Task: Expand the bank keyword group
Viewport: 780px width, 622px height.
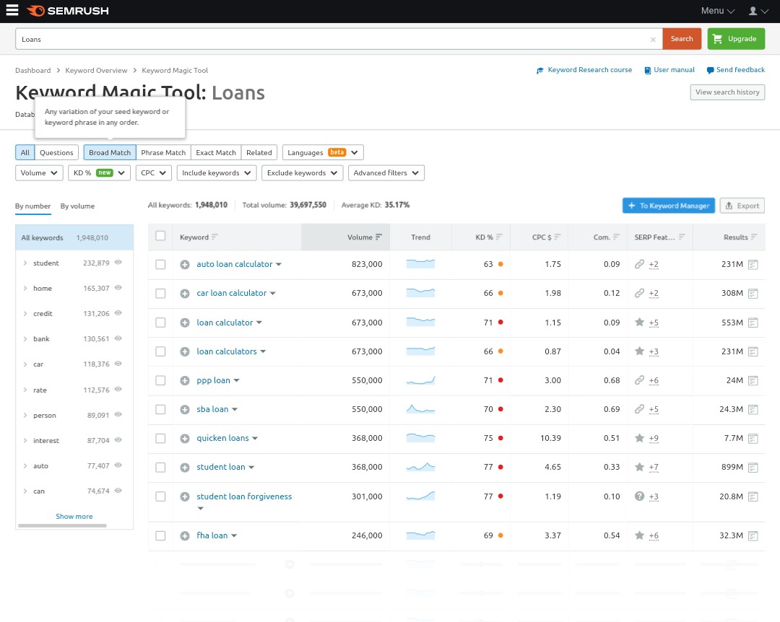Action: (25, 339)
